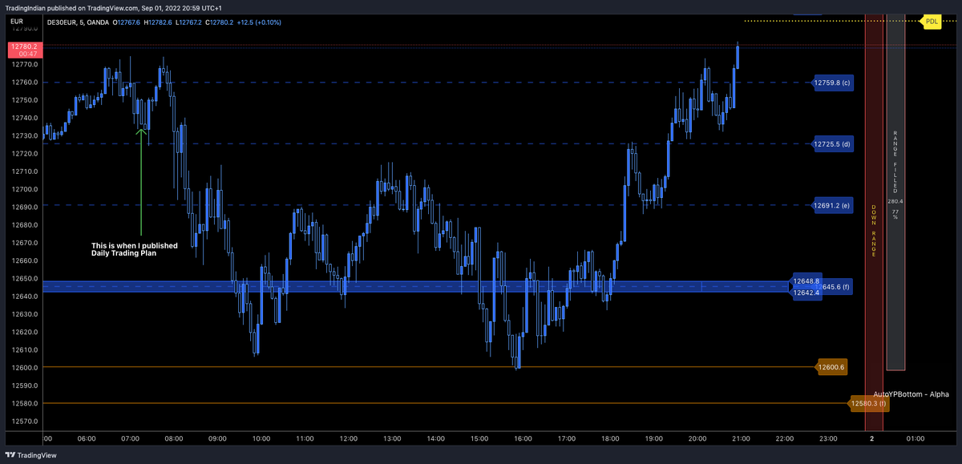Click the 12700.0 price axis label
This screenshot has width=962, height=464.
tap(23, 189)
